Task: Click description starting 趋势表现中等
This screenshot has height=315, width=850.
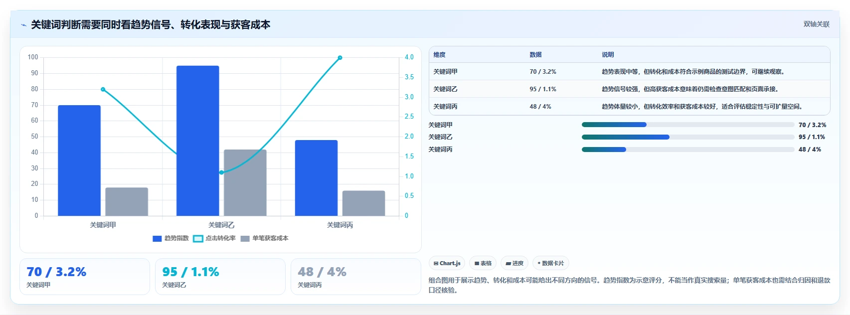Action: coord(694,72)
